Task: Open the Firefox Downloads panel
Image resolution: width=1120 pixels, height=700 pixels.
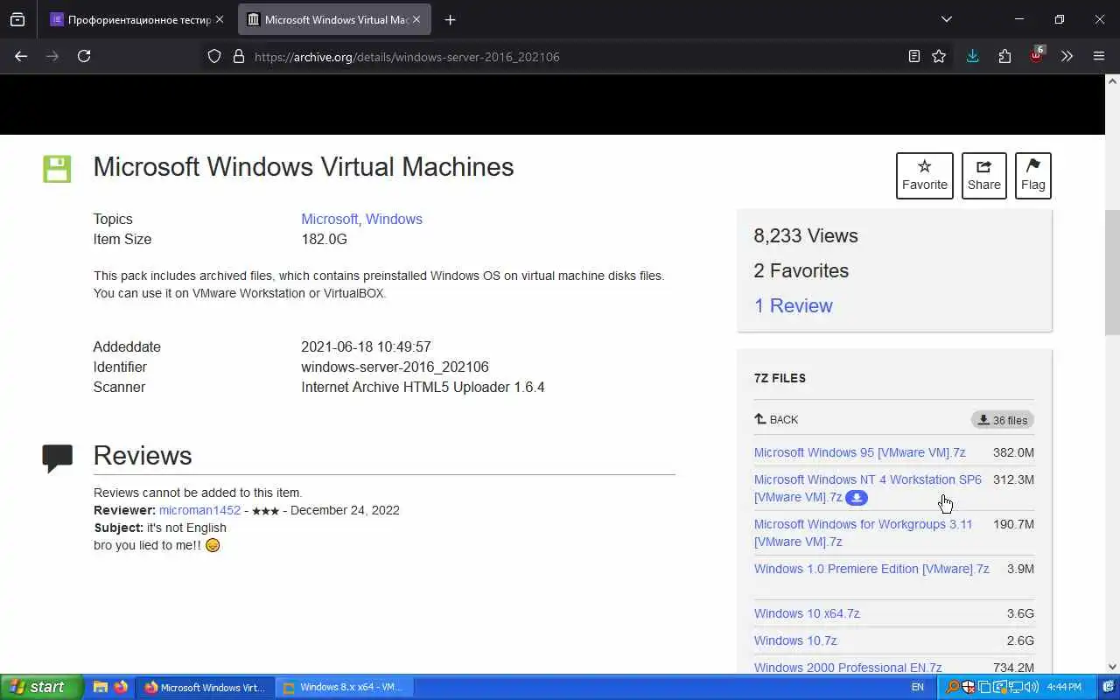Action: (972, 56)
